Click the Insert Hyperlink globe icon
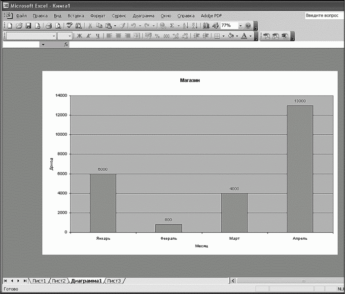Screen dimensions: 345x294 [x=163, y=26]
